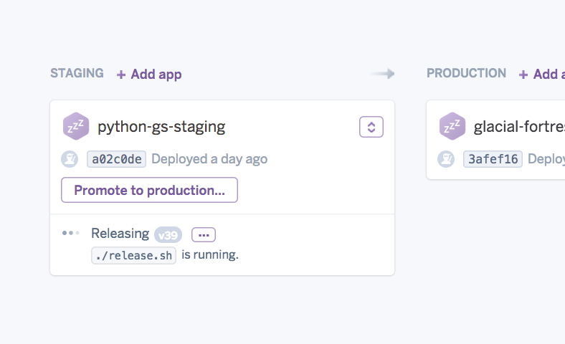Click Add app in the Production column
Viewport: 565px width, 344px height.
[x=541, y=75]
